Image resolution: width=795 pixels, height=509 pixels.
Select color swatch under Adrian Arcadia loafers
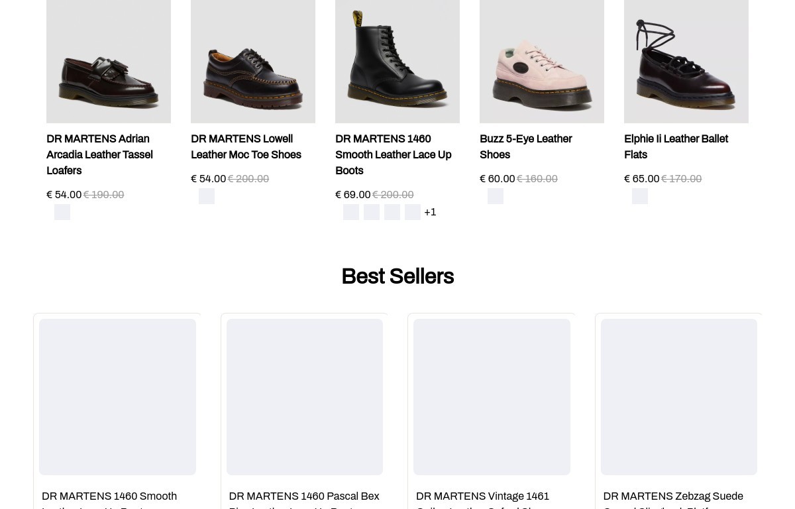click(x=62, y=212)
